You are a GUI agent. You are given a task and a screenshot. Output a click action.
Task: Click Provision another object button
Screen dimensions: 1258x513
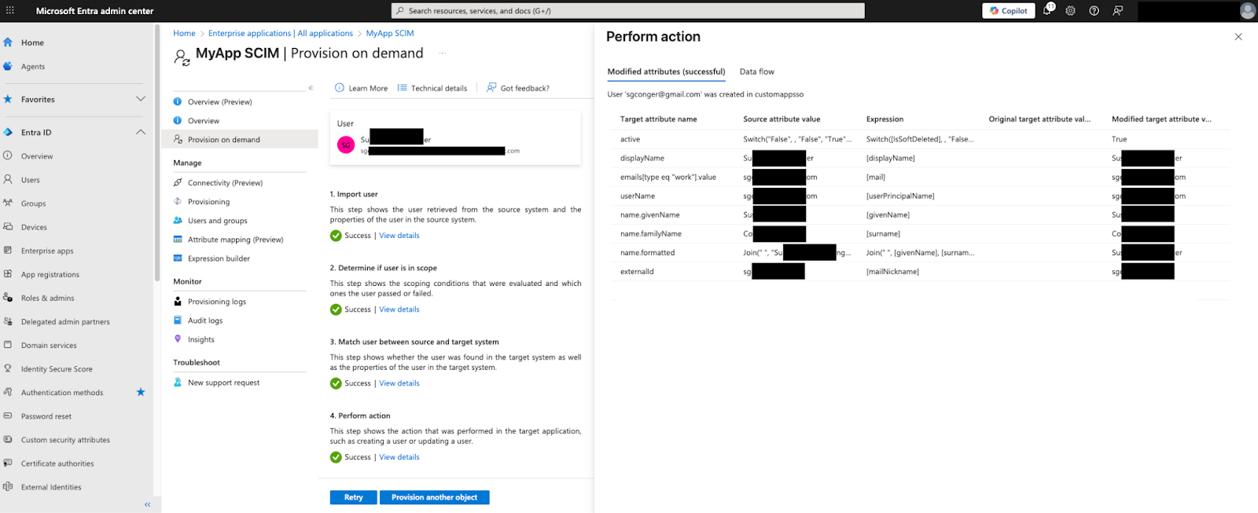tap(435, 497)
